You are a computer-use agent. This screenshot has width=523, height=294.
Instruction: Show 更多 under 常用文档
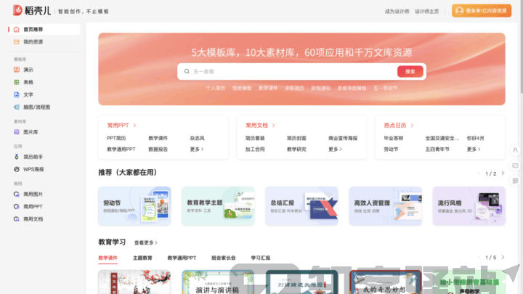334,150
